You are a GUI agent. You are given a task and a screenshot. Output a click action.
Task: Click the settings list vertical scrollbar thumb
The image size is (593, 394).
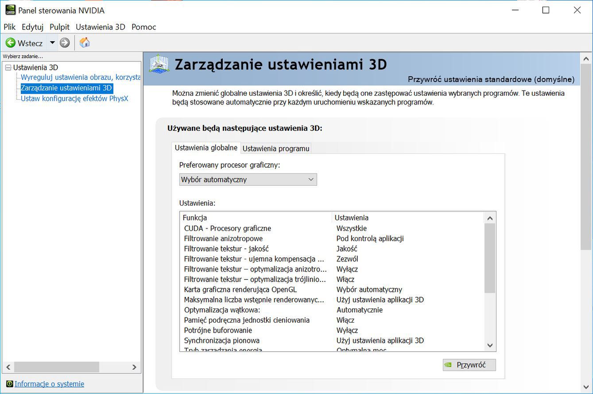pos(490,258)
